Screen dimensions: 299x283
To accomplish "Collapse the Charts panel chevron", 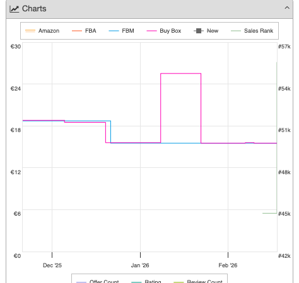I will pos(287,8).
